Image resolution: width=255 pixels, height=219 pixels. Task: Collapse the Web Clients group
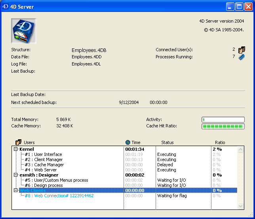click(16, 190)
